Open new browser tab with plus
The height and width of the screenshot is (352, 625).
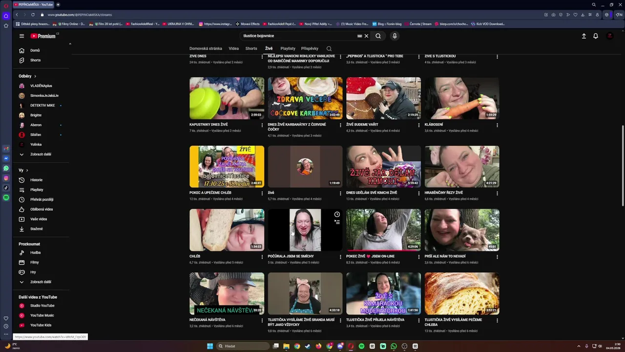pyautogui.click(x=58, y=4)
